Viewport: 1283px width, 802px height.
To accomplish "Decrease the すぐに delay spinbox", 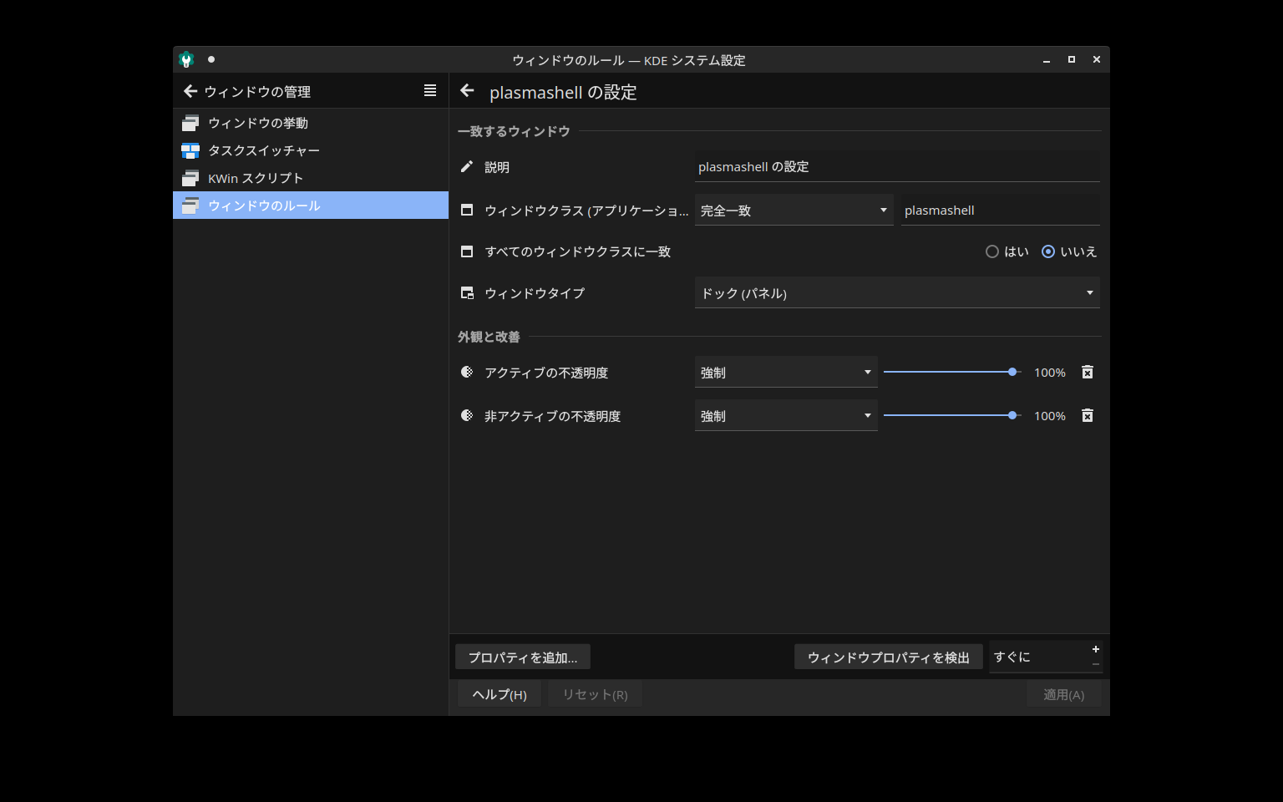I will tap(1095, 664).
